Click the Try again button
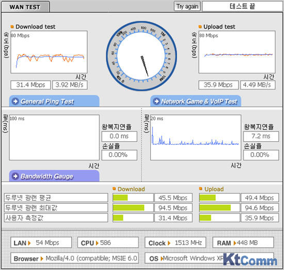284x270 pixels. [187, 7]
